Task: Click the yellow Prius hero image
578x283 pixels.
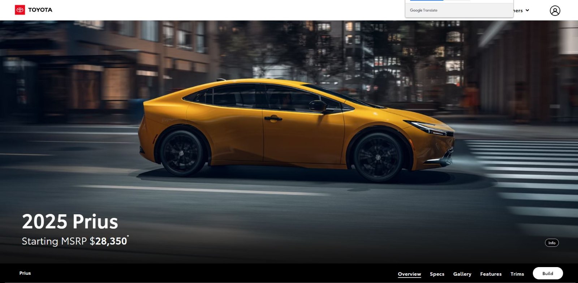Action: (x=296, y=130)
